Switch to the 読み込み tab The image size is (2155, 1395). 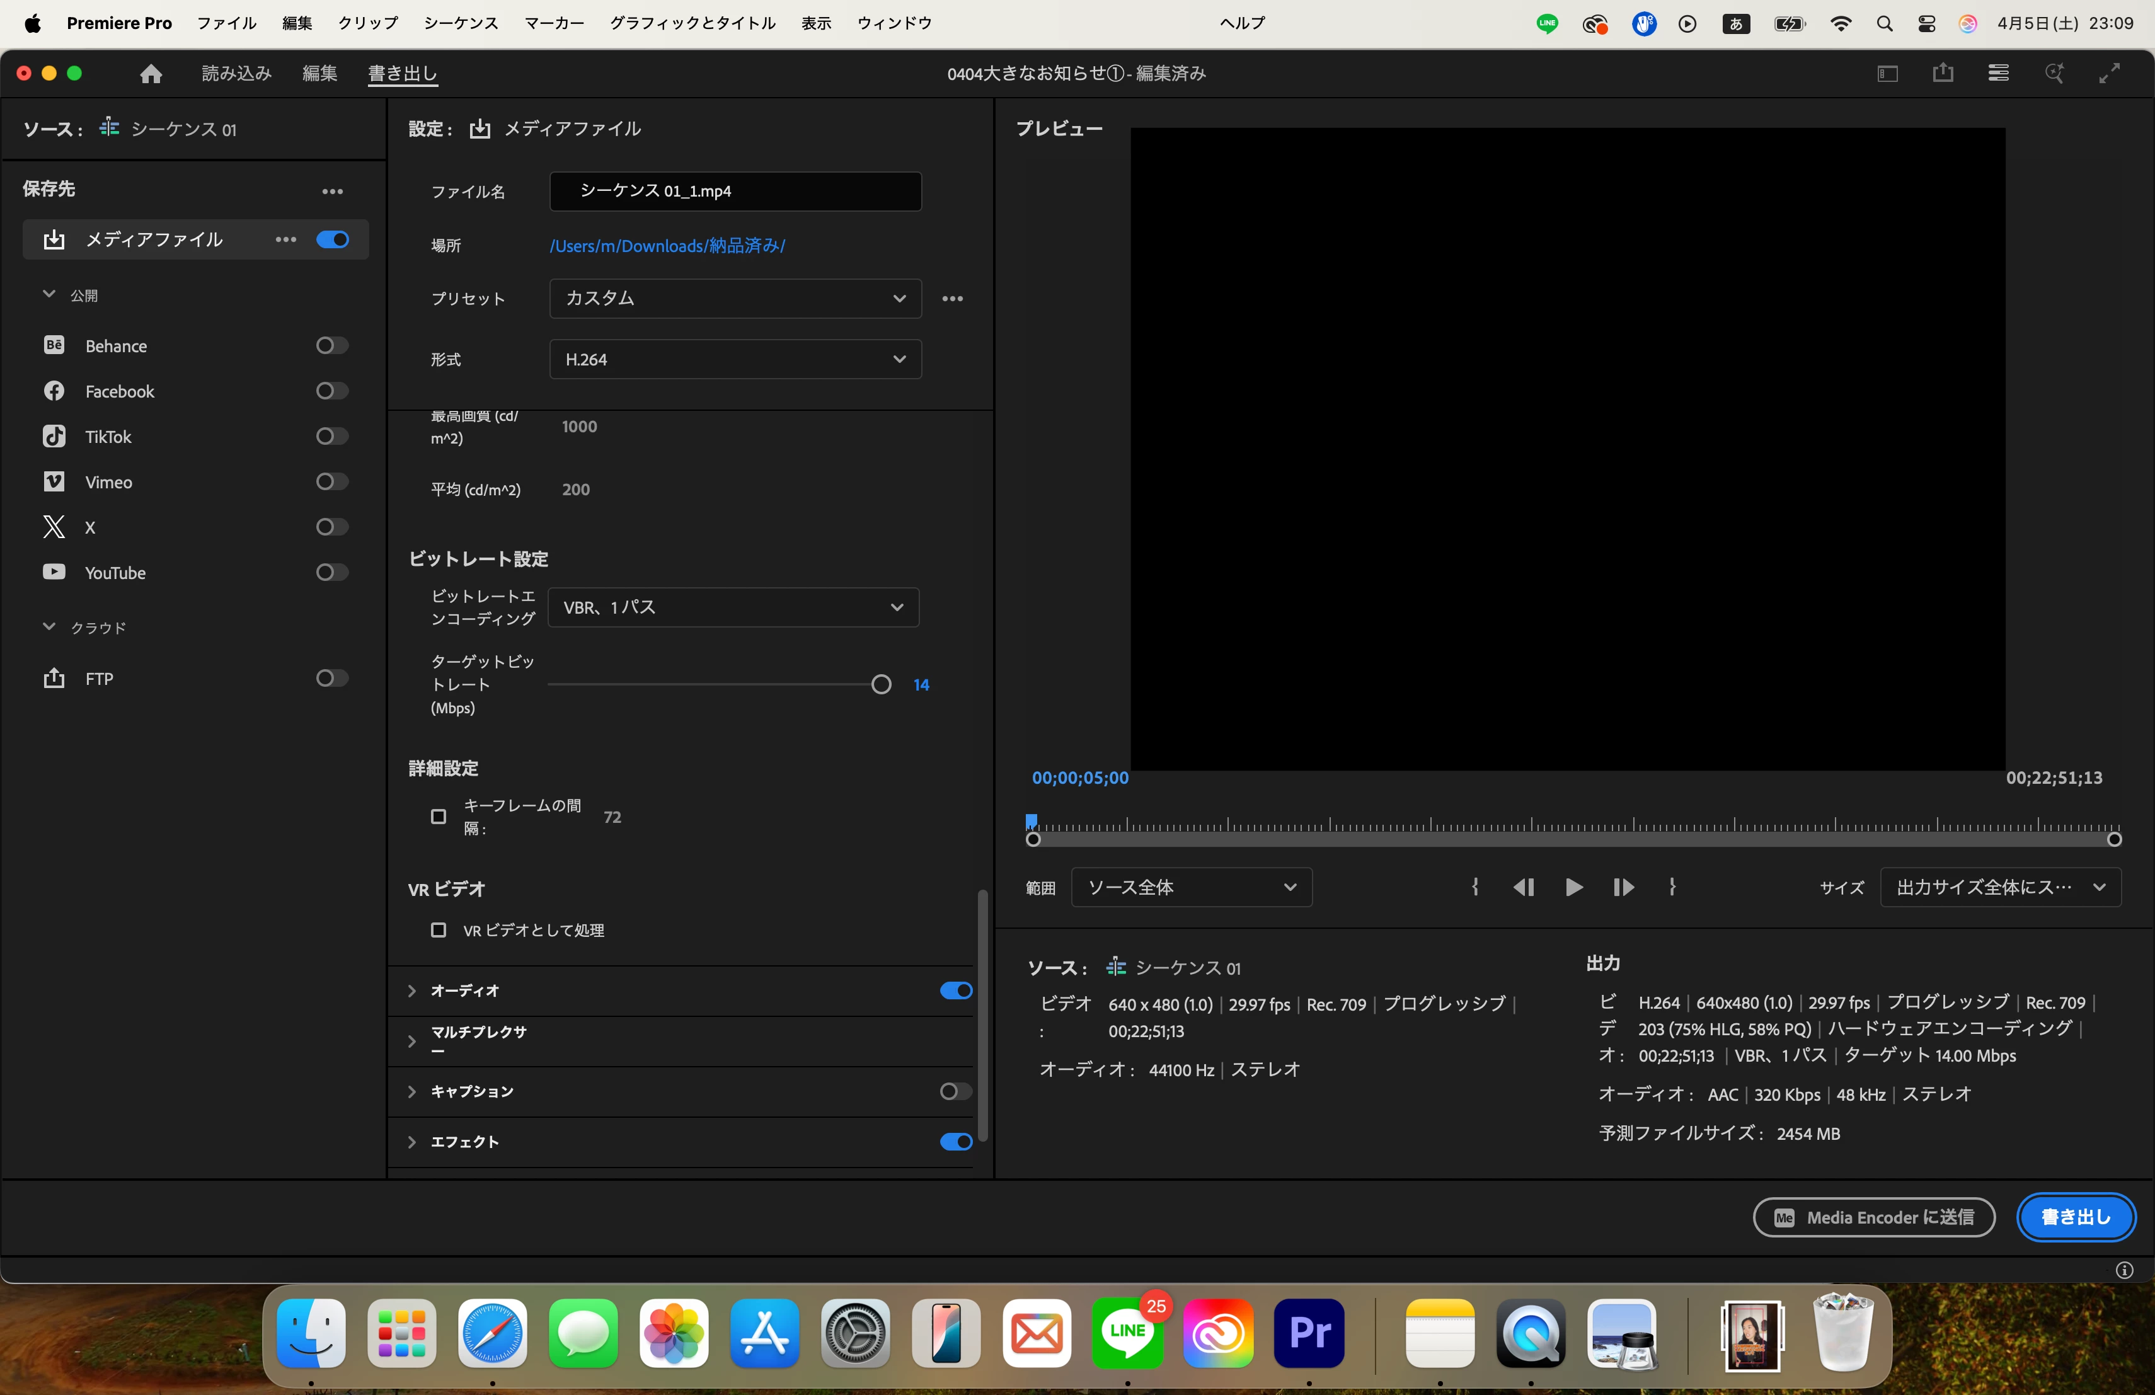tap(236, 73)
